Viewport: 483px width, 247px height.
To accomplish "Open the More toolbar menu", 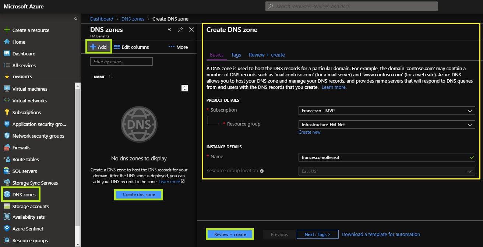I will [178, 47].
